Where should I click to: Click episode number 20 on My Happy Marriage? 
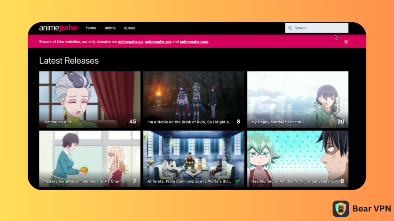341,122
